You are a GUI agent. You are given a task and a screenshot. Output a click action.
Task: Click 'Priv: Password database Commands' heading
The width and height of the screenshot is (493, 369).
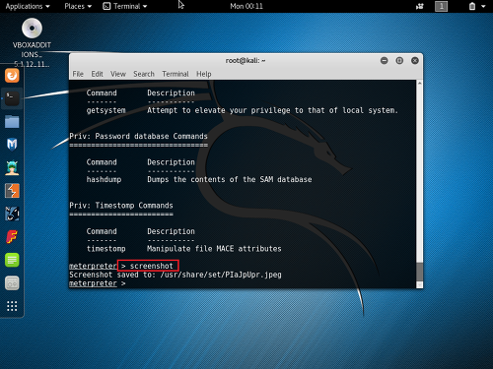(138, 136)
